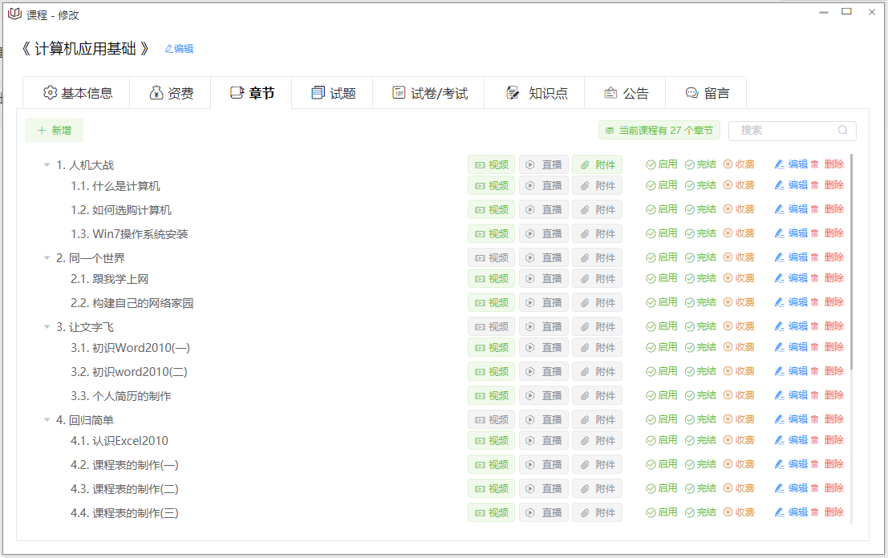Click 直播 for chapter 3. 让文字飞
Viewport: 888px width, 558px height.
pyautogui.click(x=544, y=326)
